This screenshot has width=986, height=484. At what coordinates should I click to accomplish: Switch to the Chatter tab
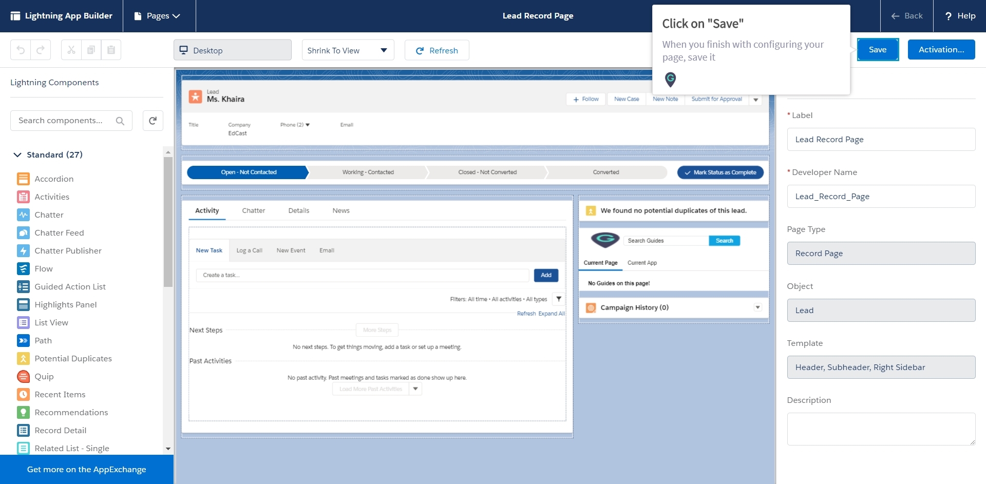pos(254,210)
